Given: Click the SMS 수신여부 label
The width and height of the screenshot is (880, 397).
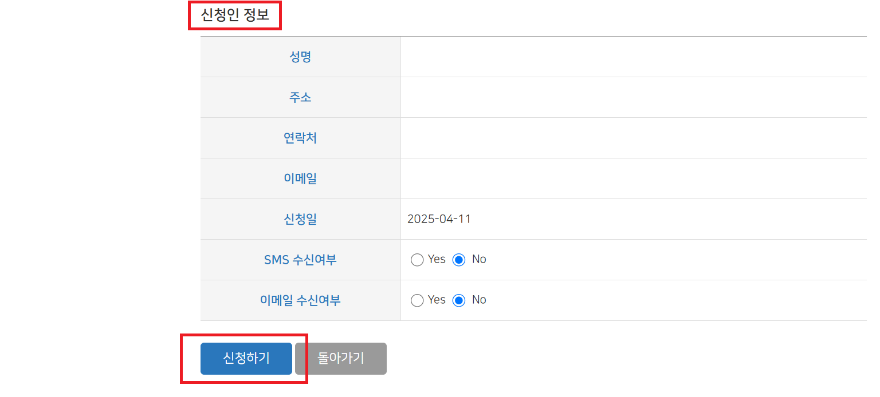Looking at the screenshot, I should [300, 259].
